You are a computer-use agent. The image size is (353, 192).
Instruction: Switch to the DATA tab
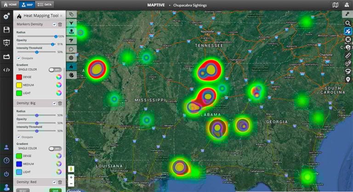pos(45,4)
